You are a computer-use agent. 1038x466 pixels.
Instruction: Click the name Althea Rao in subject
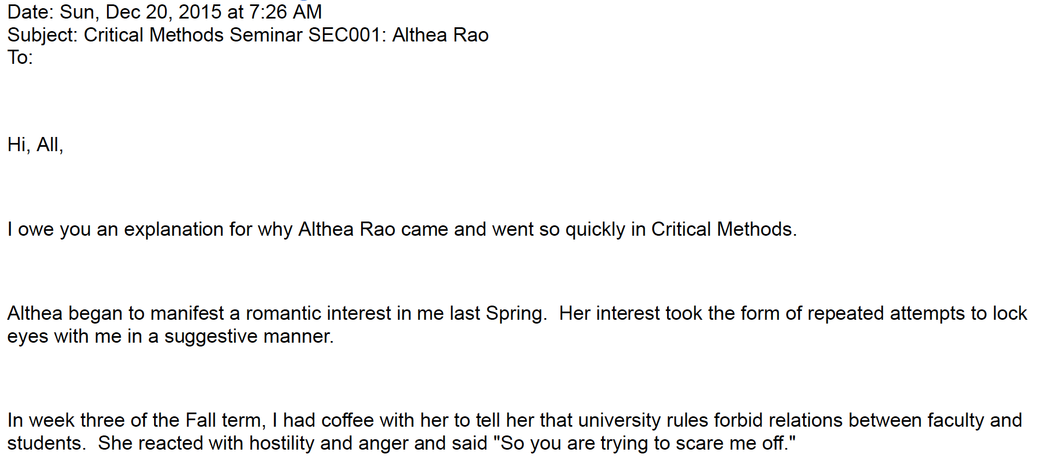click(440, 35)
